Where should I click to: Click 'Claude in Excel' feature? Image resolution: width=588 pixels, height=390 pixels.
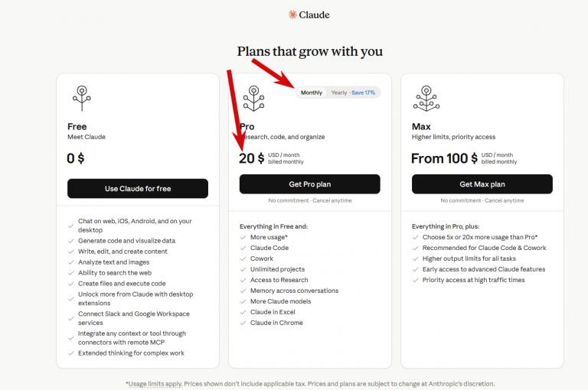point(273,312)
